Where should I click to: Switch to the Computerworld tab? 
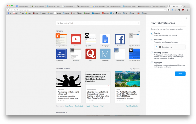[69, 6]
